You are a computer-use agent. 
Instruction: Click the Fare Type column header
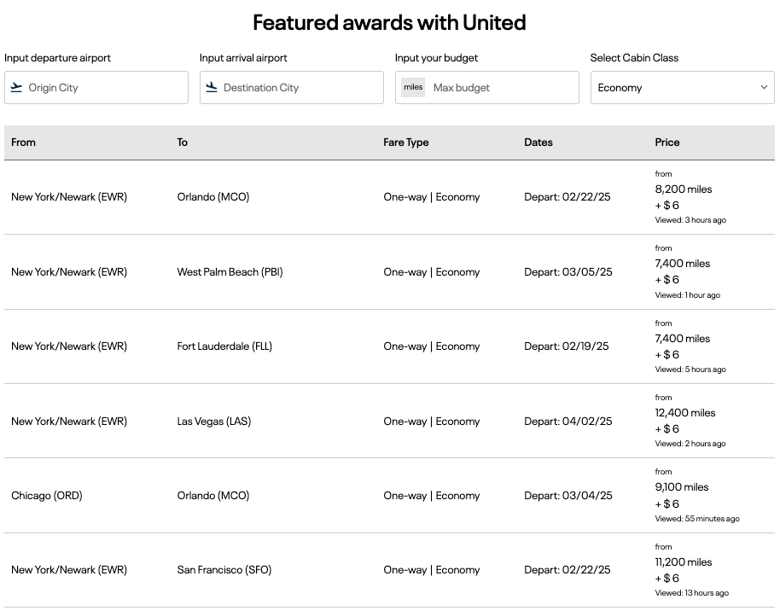tap(406, 143)
